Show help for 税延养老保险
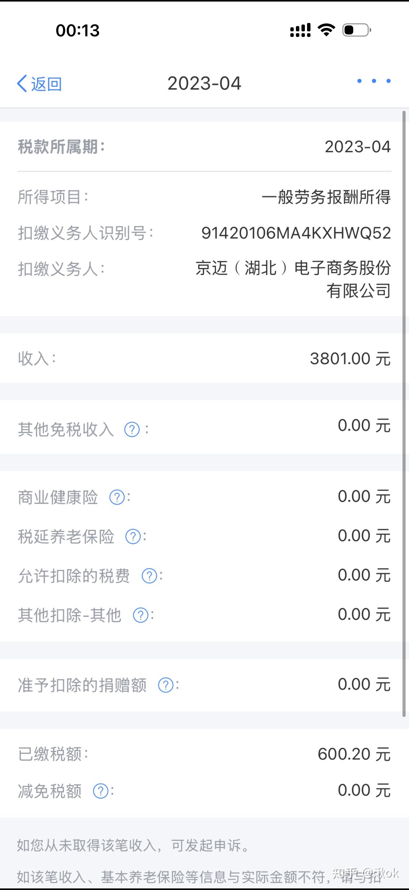Screen dimensions: 409x890 (x=133, y=537)
